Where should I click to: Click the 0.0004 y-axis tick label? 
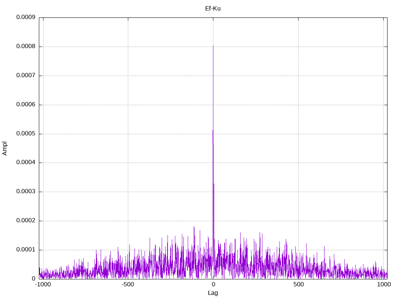26,163
